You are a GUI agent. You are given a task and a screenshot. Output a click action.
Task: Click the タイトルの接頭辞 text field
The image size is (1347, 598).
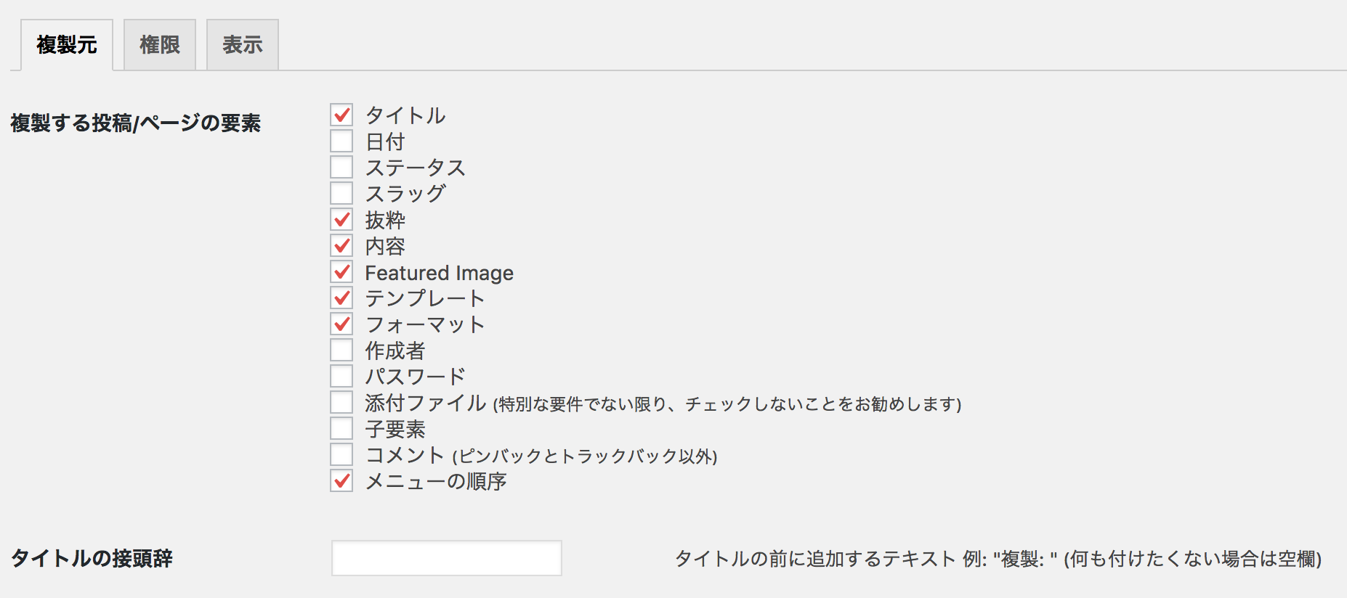pos(447,558)
